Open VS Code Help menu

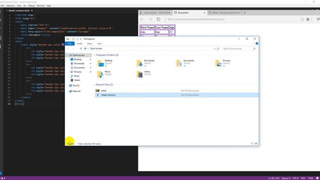point(48,5)
